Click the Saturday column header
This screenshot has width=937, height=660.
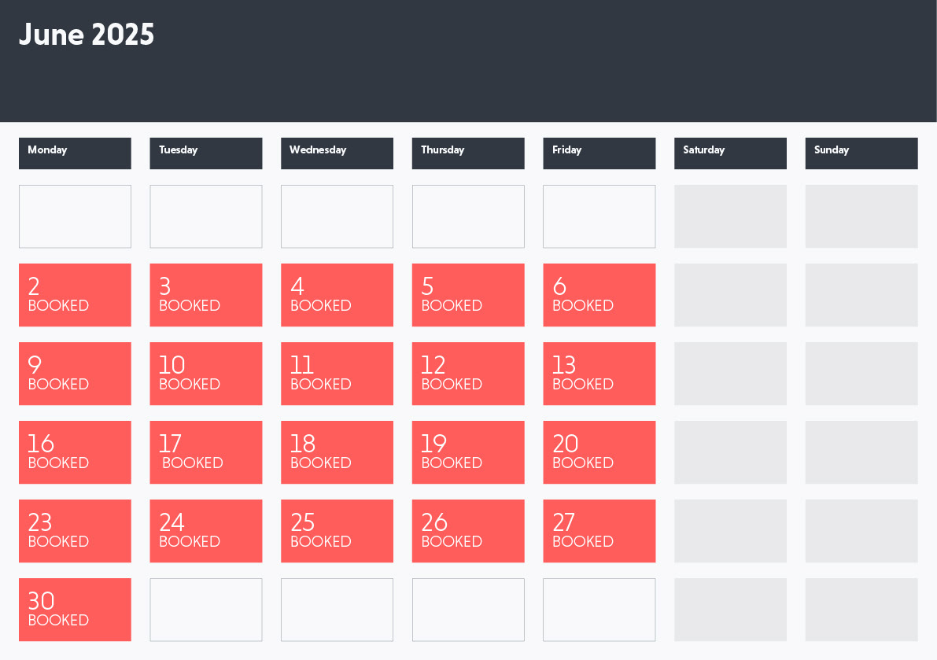(x=730, y=153)
